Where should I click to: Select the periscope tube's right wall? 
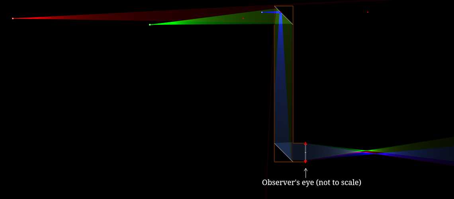point(293,80)
